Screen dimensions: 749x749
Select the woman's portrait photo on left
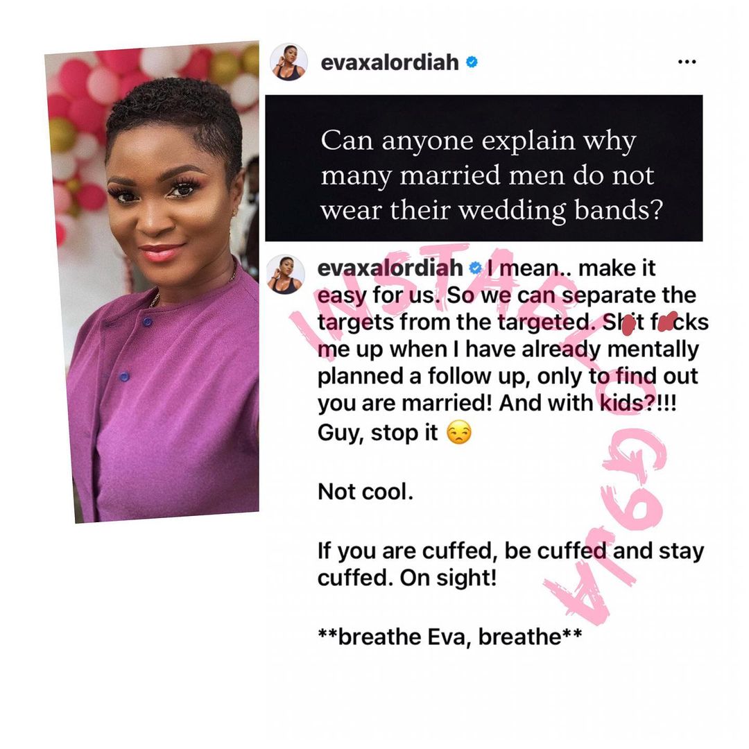tap(153, 282)
